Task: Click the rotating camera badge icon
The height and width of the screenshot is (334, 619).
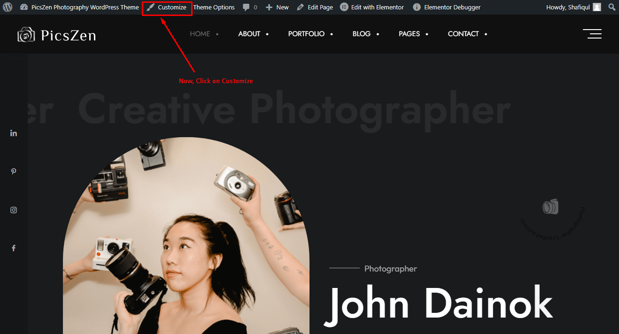Action: click(x=551, y=207)
